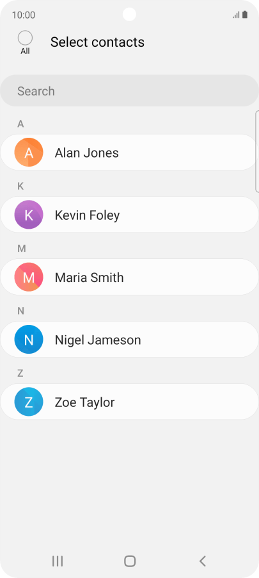Image resolution: width=259 pixels, height=578 pixels.
Task: Tap the Home navigation button
Action: click(x=130, y=561)
